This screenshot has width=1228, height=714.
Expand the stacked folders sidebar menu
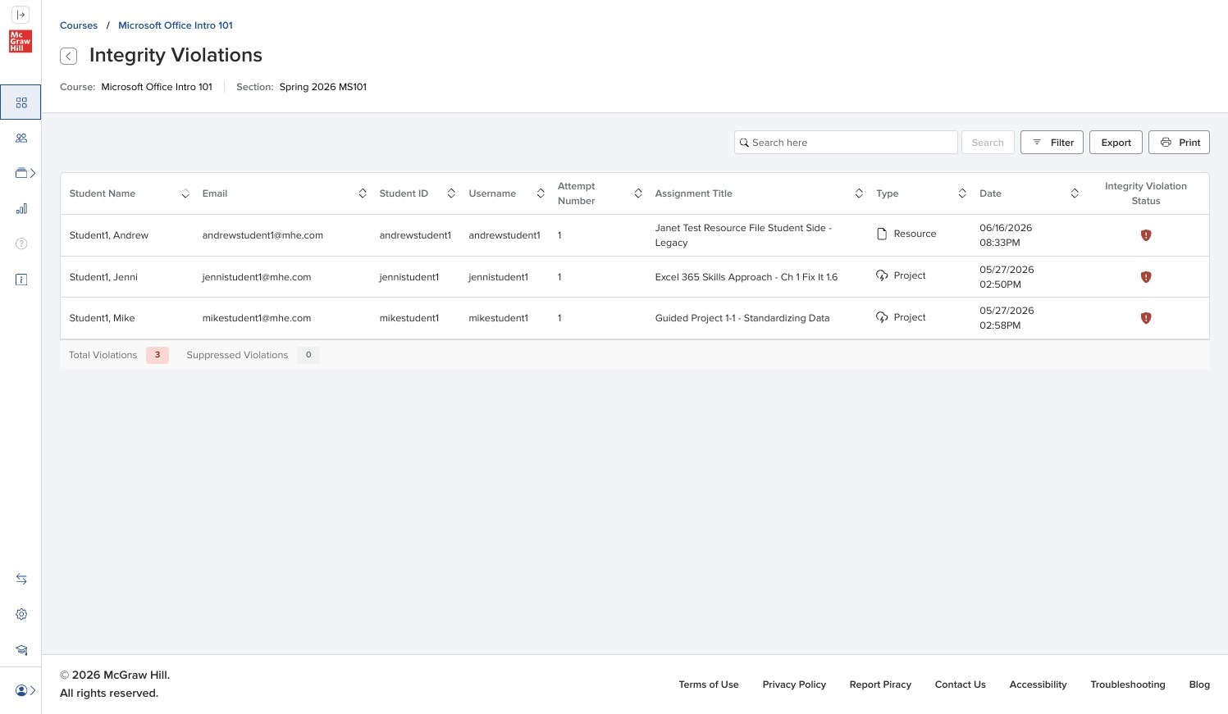coord(25,173)
